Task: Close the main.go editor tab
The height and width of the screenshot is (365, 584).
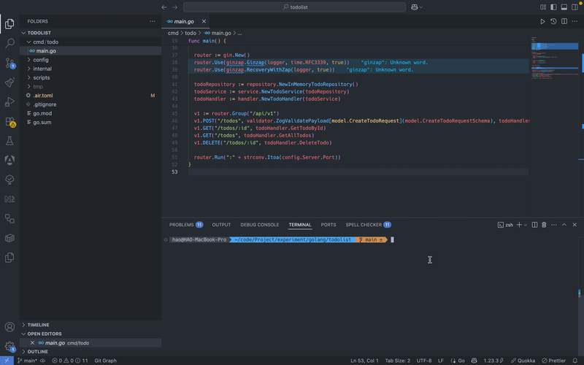Action: [204, 22]
